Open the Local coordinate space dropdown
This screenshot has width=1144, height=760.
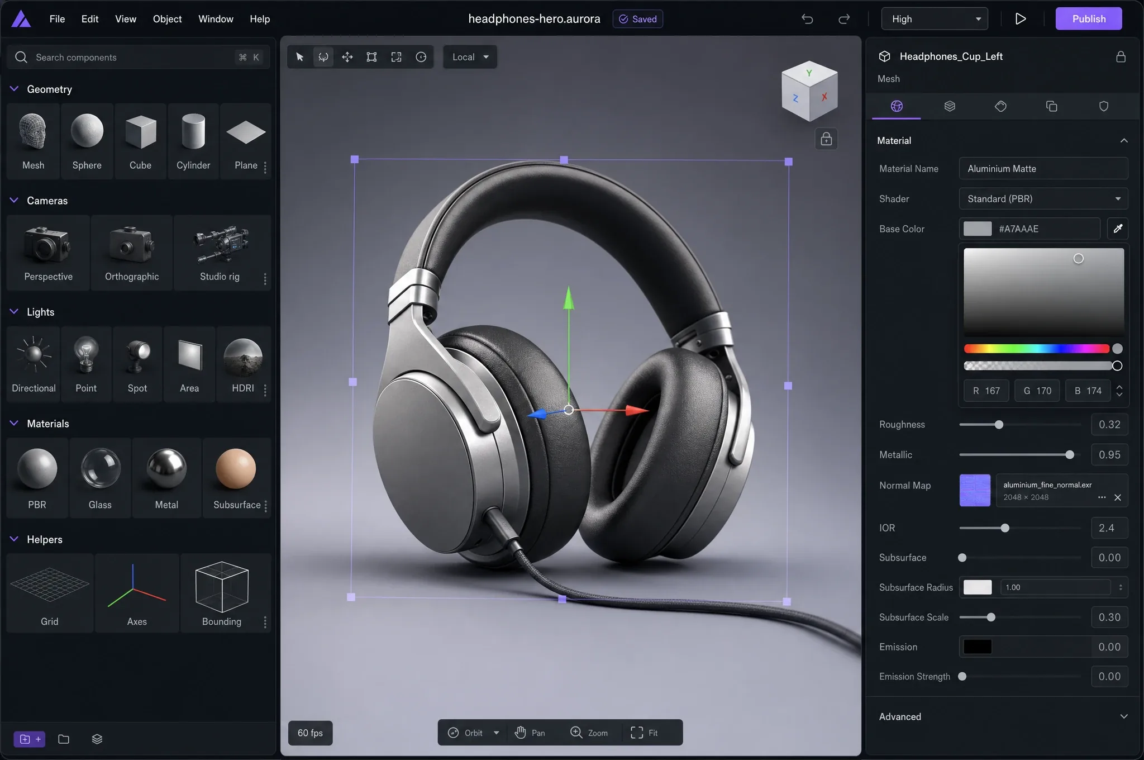coord(470,57)
